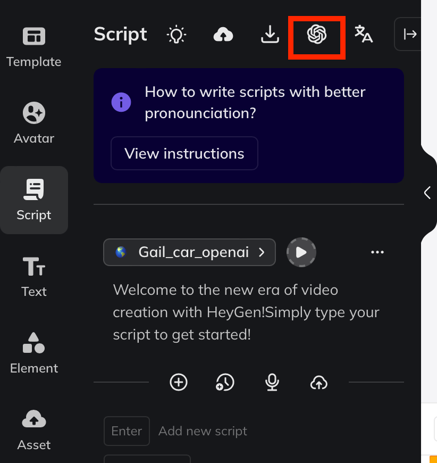Viewport: 437px width, 463px height.
Task: Switch to the Template tab
Action: [x=34, y=47]
